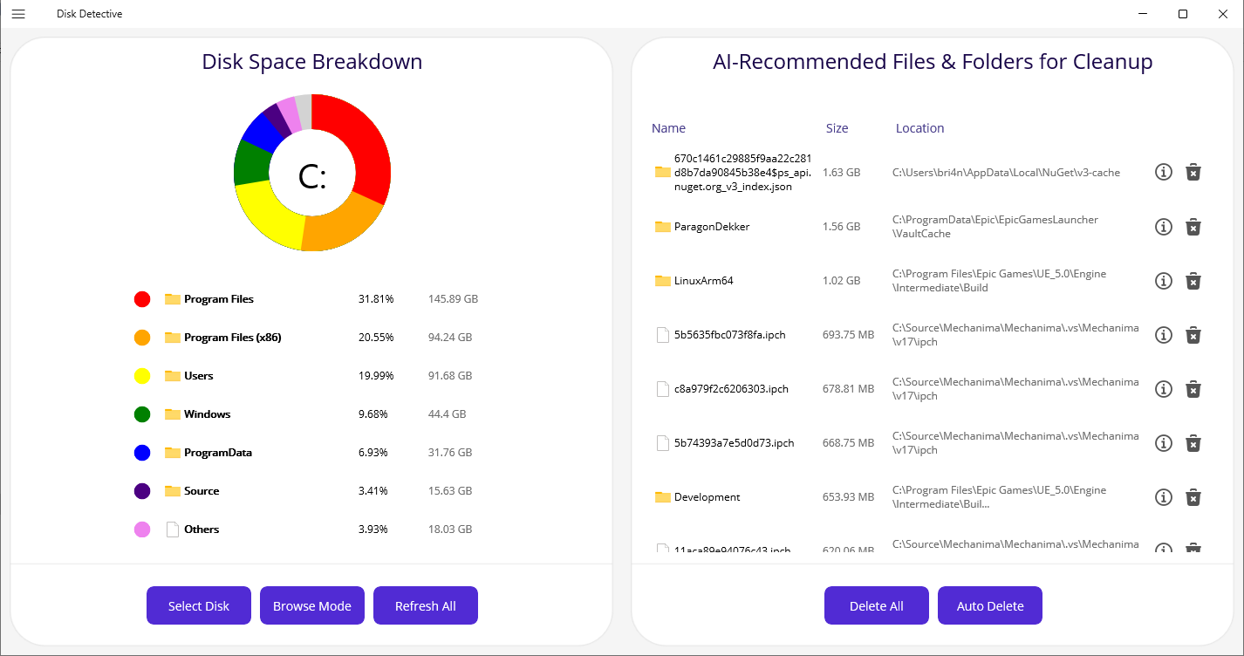Open info for ParagonDekker folder
1244x656 pixels.
(x=1163, y=227)
